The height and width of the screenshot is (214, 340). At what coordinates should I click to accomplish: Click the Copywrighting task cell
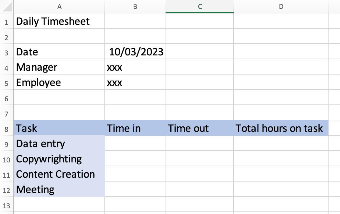click(x=60, y=159)
